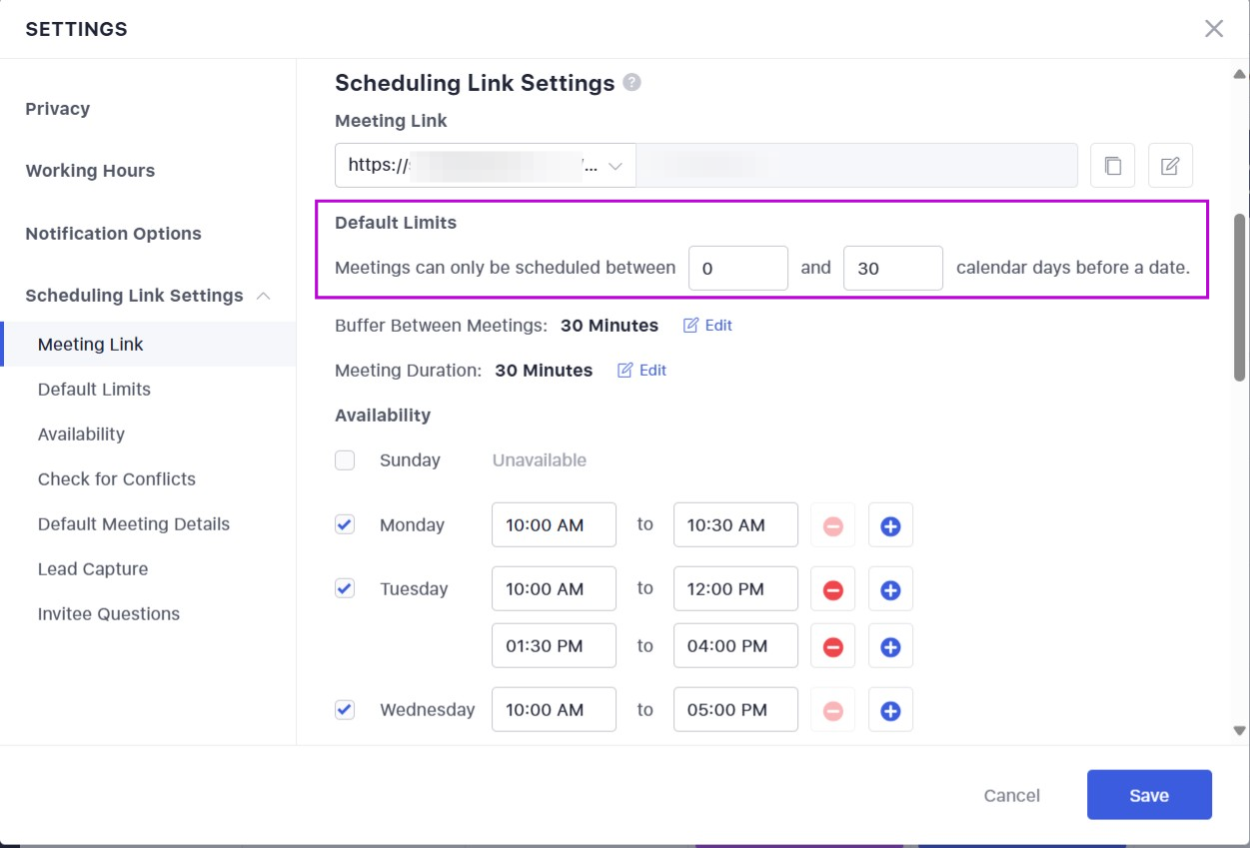The image size is (1250, 848).
Task: Enable Sunday availability checkbox
Action: pos(345,460)
